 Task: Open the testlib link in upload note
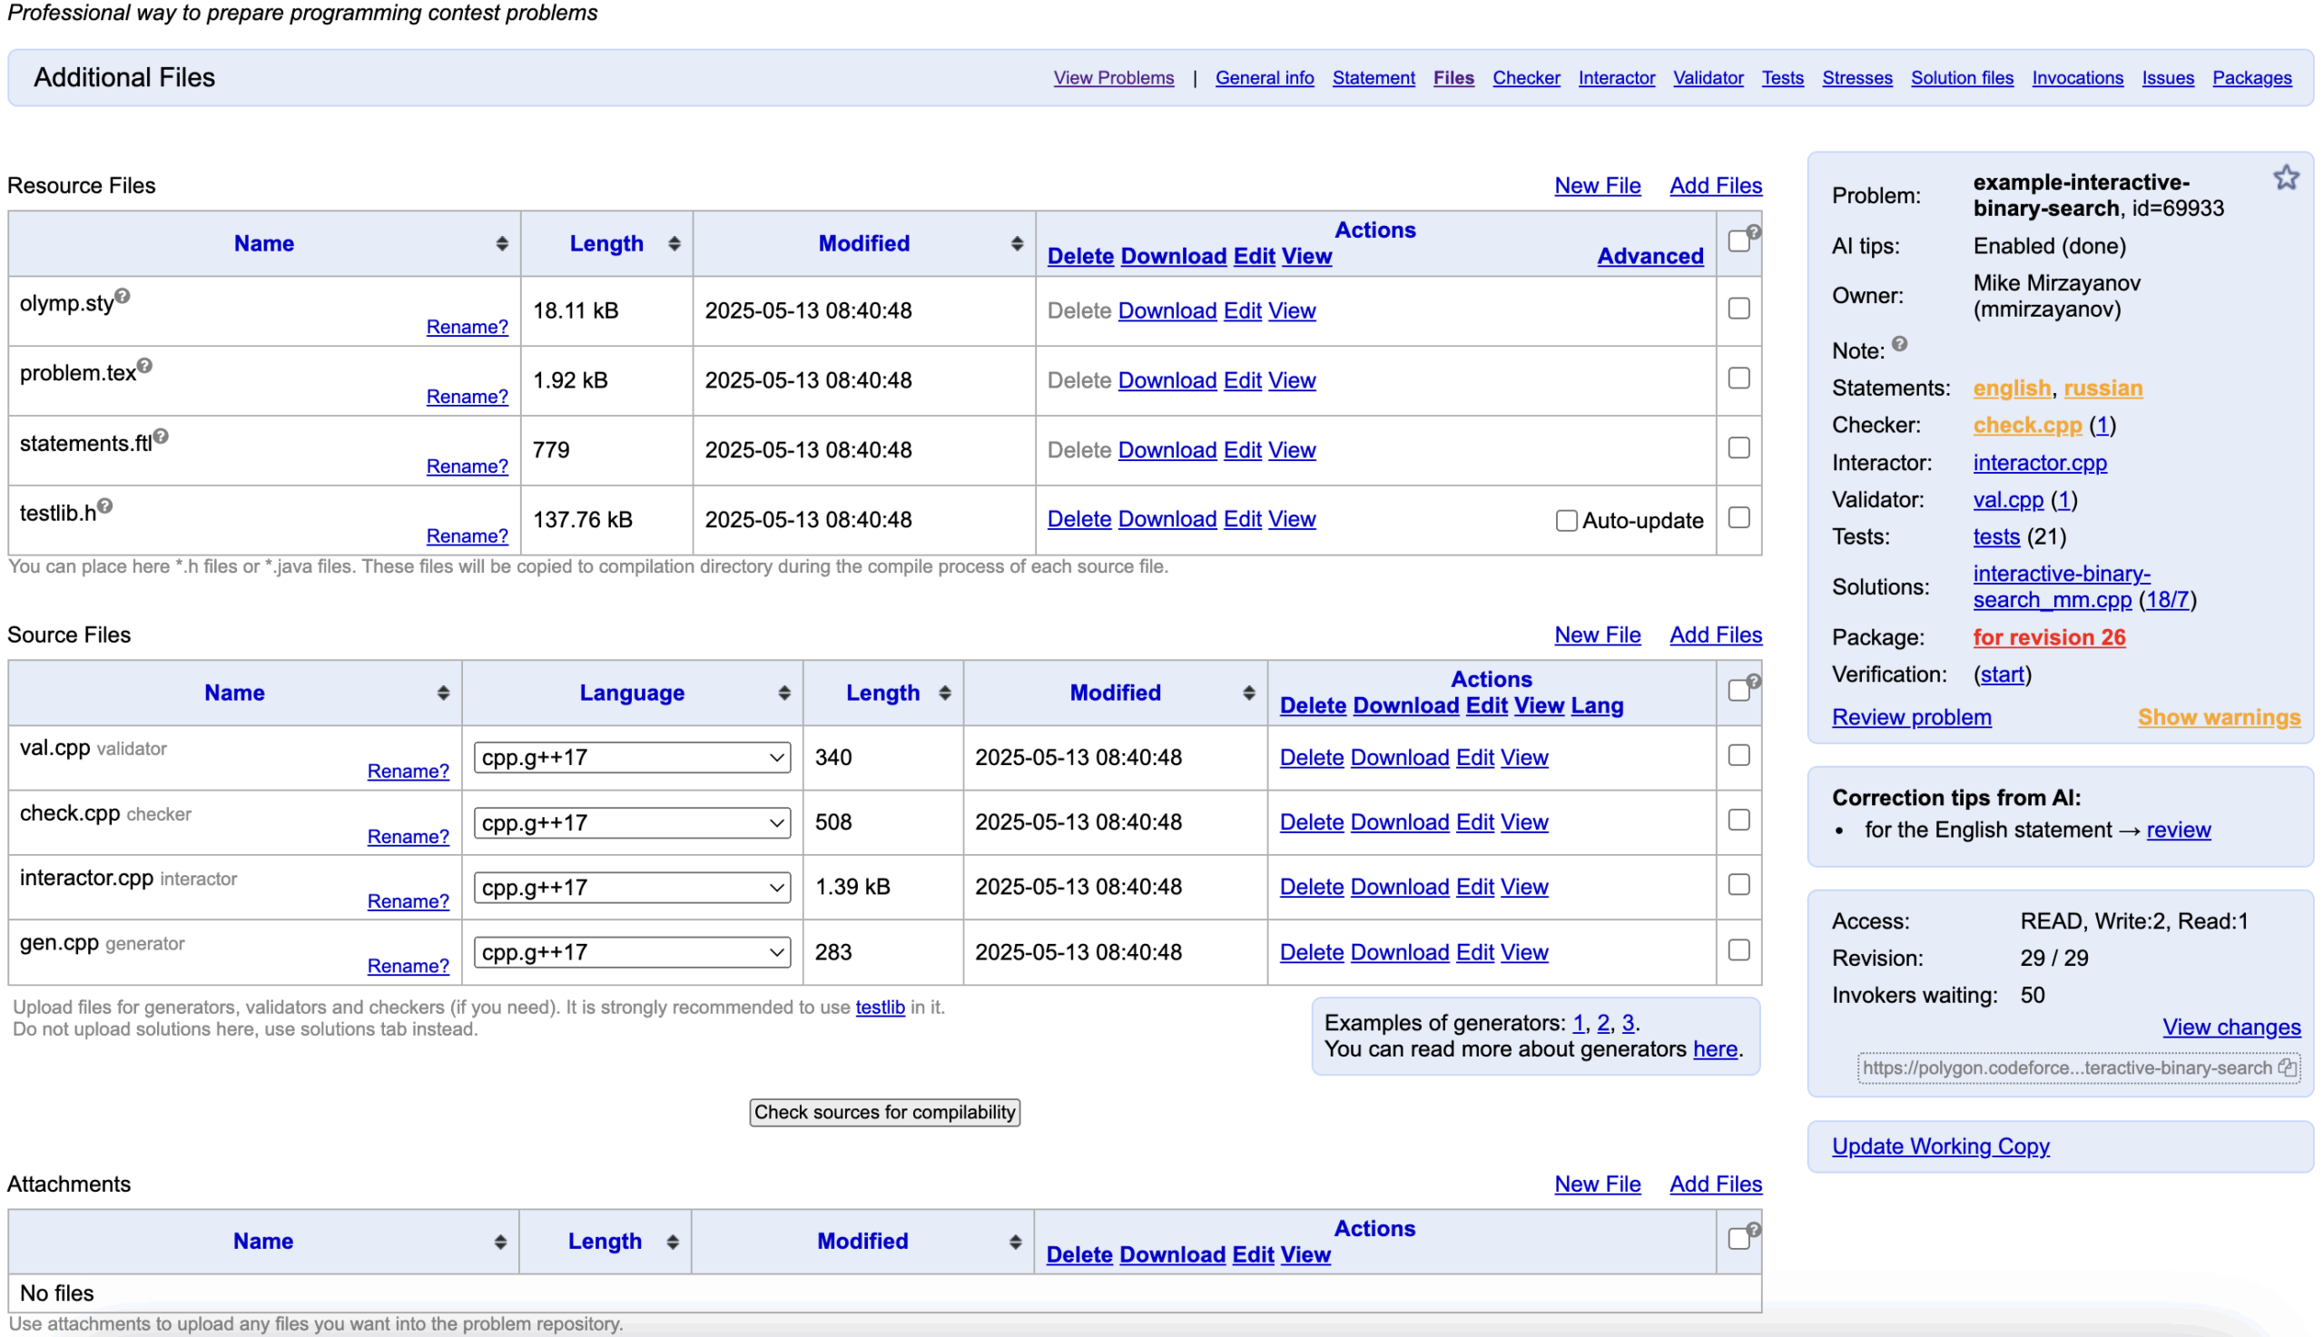[880, 1008]
